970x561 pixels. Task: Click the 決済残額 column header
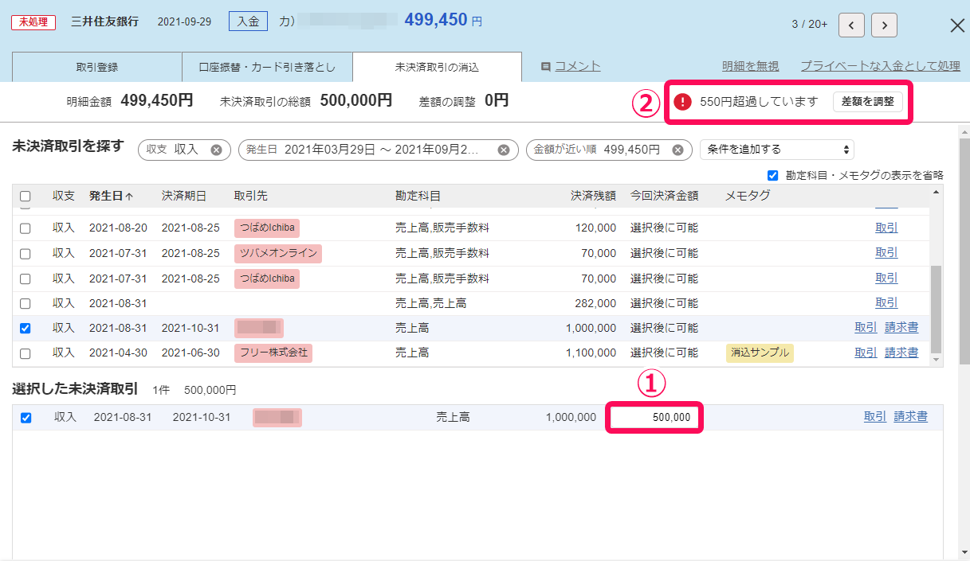[594, 196]
